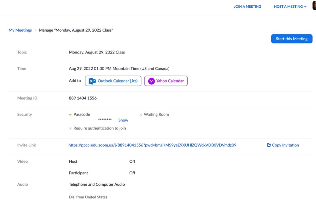Enable Require authentication to join
Viewport: 316px width, 206px height.
click(x=70, y=128)
